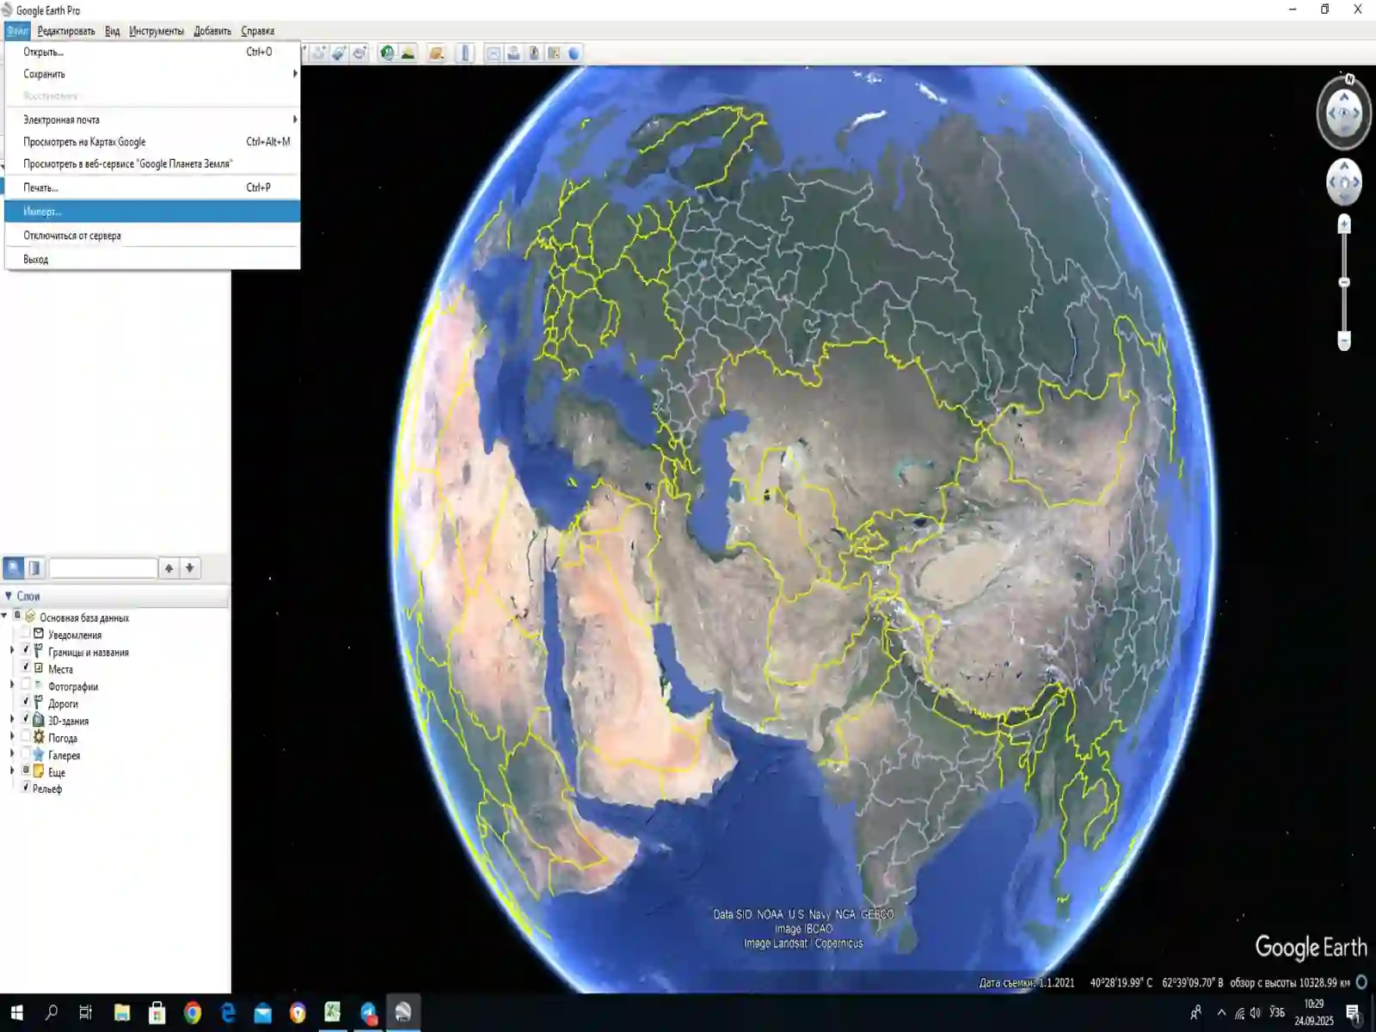The width and height of the screenshot is (1376, 1032).
Task: Click the down arrow button in panel
Action: (190, 568)
